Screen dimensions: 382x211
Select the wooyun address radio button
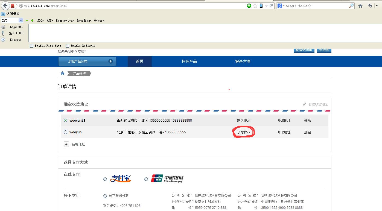[65, 132]
